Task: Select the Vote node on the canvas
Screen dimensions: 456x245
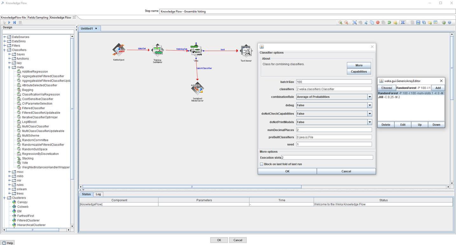Action: (196, 50)
